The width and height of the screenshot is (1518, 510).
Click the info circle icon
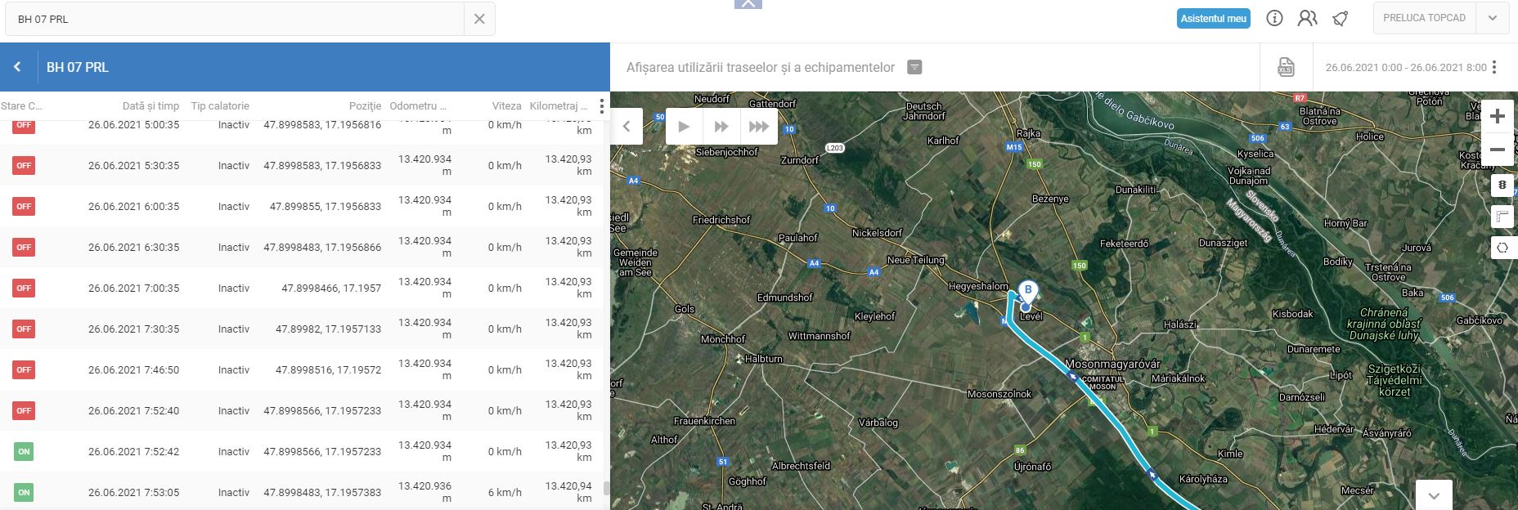pos(1274,18)
